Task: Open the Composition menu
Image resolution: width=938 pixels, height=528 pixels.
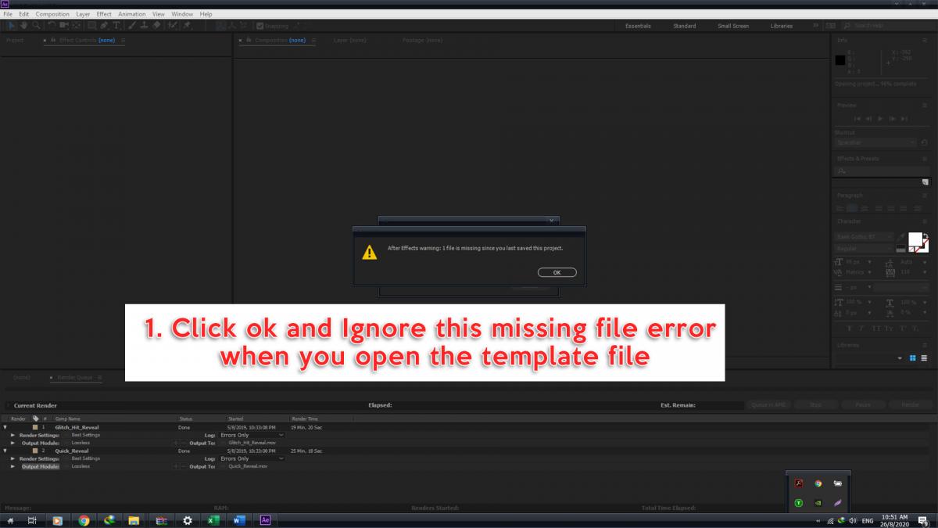Action: 52,14
